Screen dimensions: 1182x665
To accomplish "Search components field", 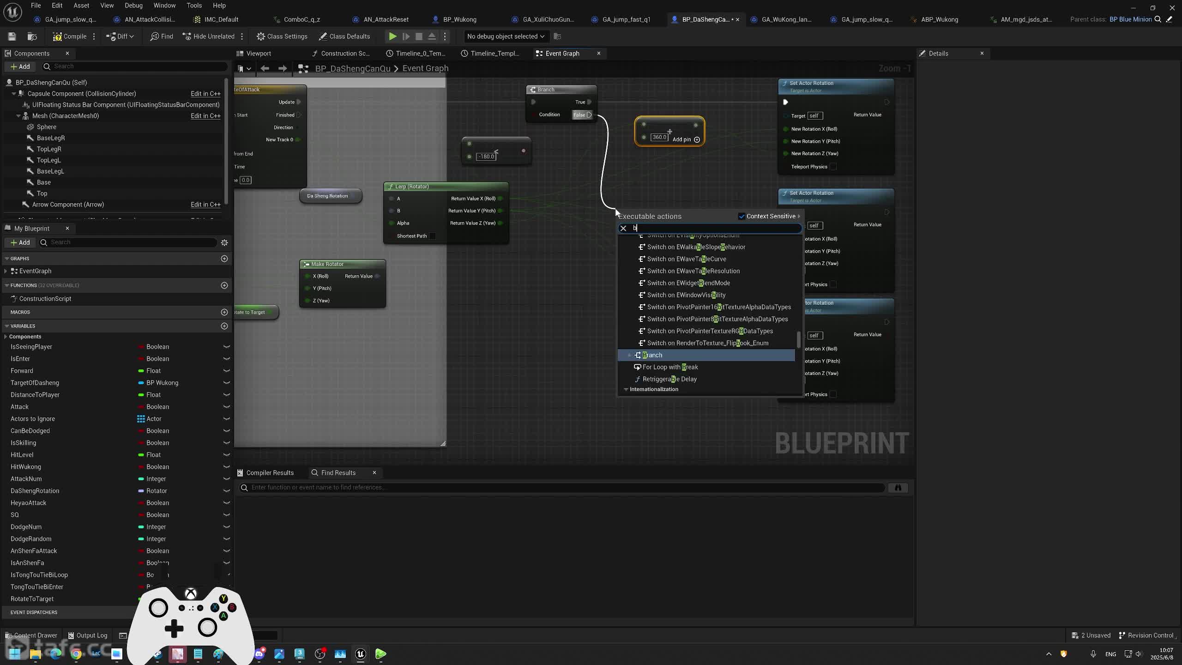I will [x=135, y=66].
